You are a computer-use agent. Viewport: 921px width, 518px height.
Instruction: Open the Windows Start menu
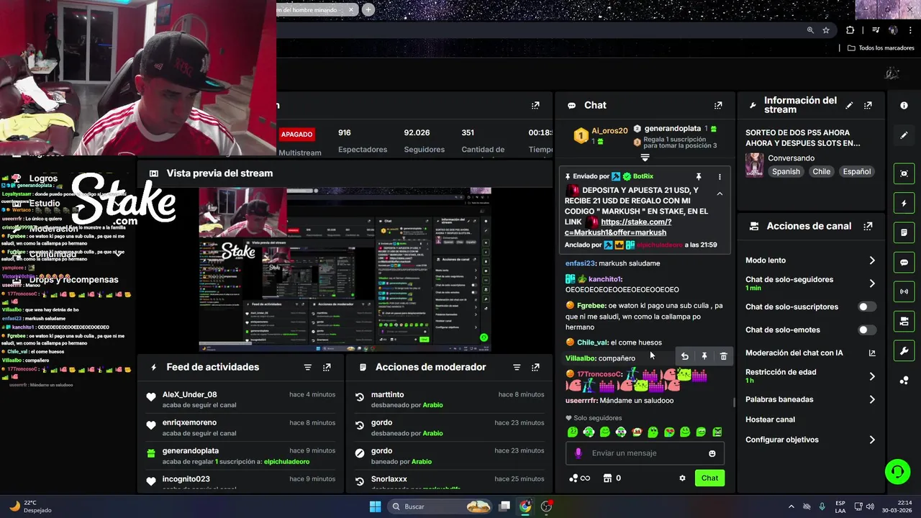(x=375, y=506)
